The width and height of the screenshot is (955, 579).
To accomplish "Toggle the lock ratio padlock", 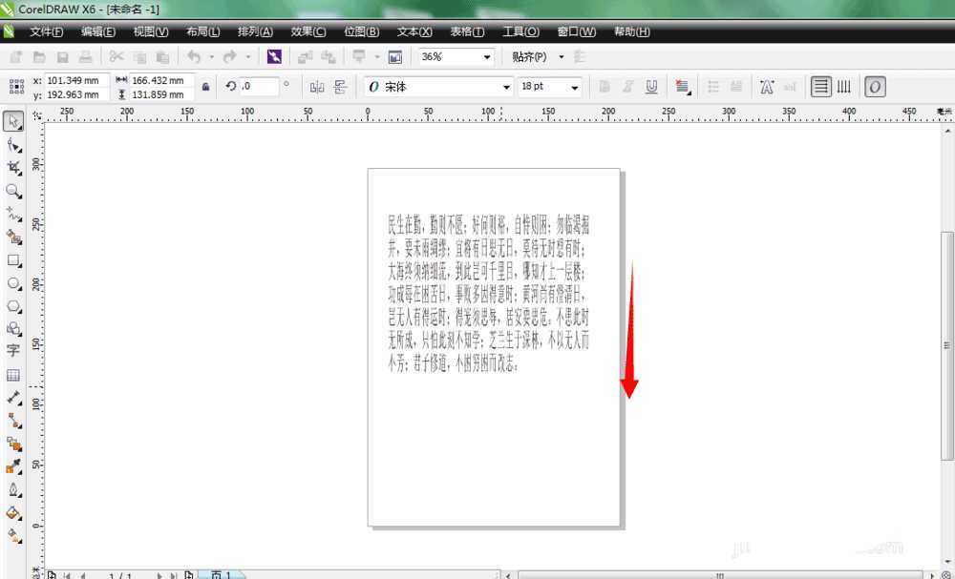I will click(x=205, y=87).
